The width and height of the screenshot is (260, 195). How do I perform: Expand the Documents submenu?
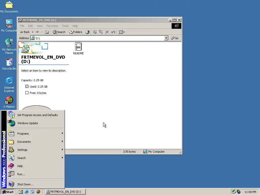coord(36,142)
